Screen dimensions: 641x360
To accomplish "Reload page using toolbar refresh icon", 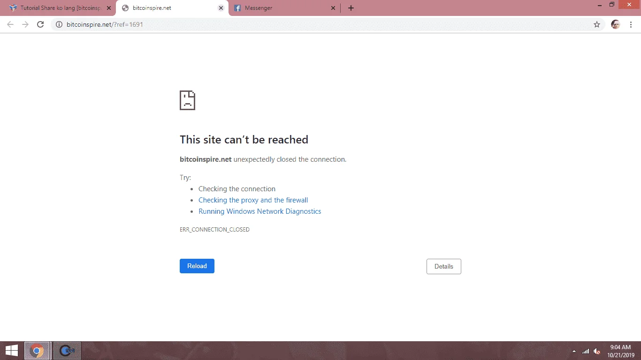I will [x=40, y=24].
